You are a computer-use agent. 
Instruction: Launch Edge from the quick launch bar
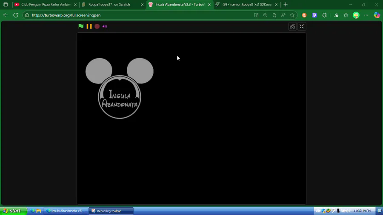click(32, 211)
